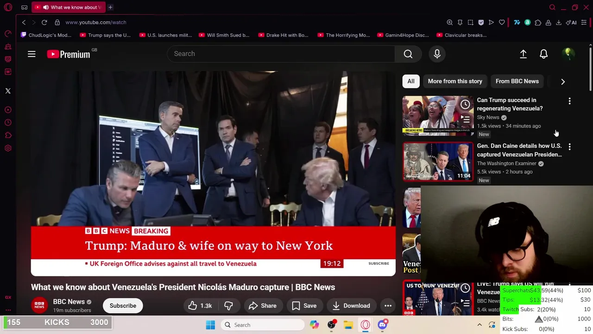Search open tabs magnifier icon
Viewport: 593px width, 334px height.
pyautogui.click(x=552, y=7)
